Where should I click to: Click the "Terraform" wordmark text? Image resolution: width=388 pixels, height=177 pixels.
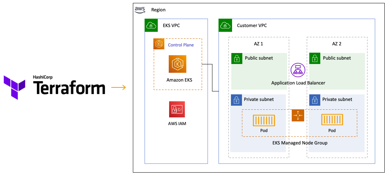pyautogui.click(x=69, y=88)
